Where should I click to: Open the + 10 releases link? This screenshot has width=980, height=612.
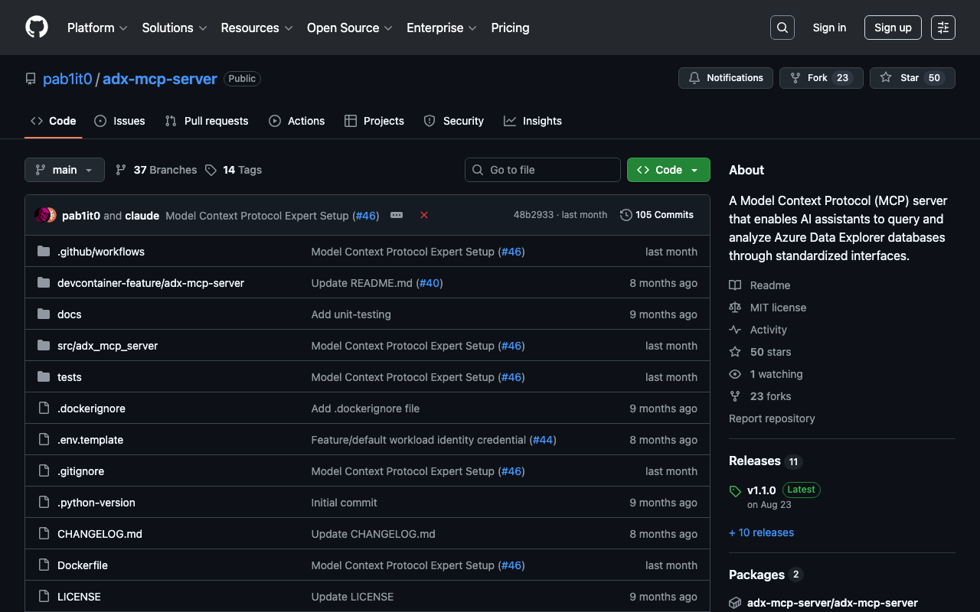761,532
